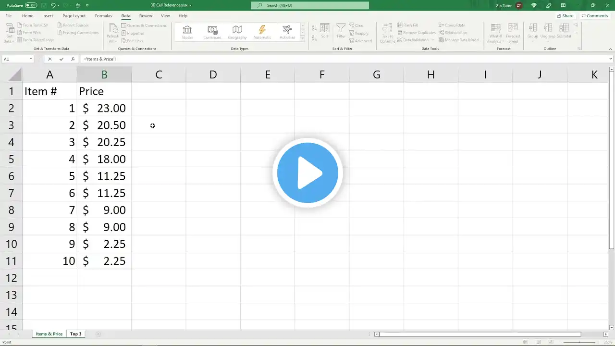
Task: Convert to Currencies data type
Action: click(212, 32)
